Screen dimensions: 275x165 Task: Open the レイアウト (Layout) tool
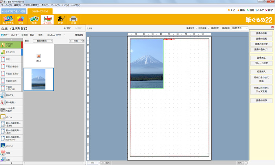[x=8, y=19]
